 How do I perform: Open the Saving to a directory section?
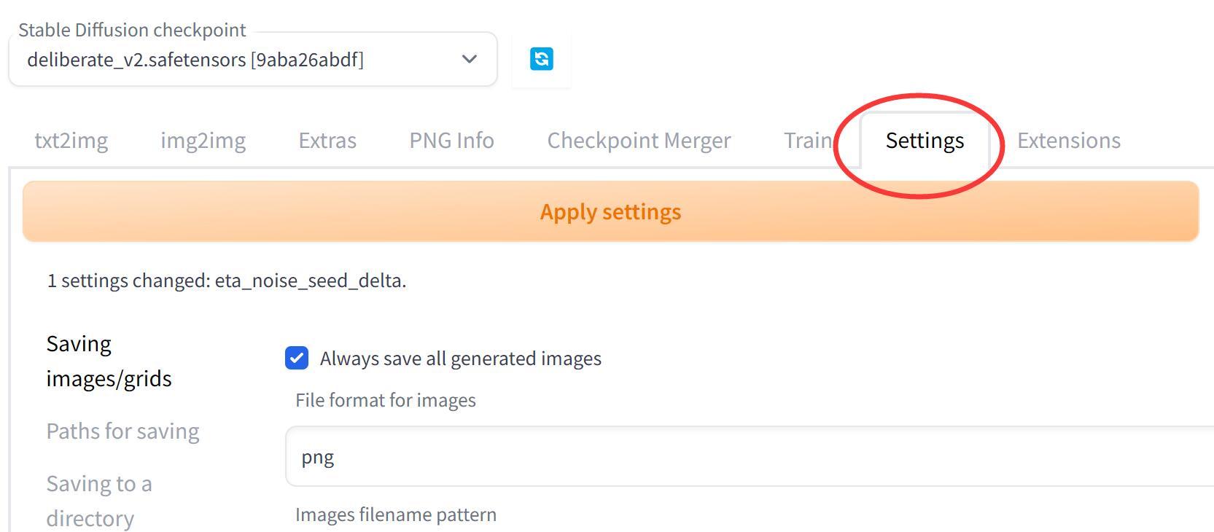pos(99,501)
